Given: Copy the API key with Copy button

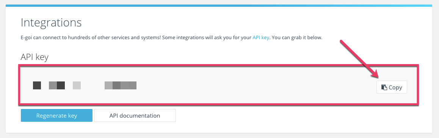Looking at the screenshot, I should point(392,87).
